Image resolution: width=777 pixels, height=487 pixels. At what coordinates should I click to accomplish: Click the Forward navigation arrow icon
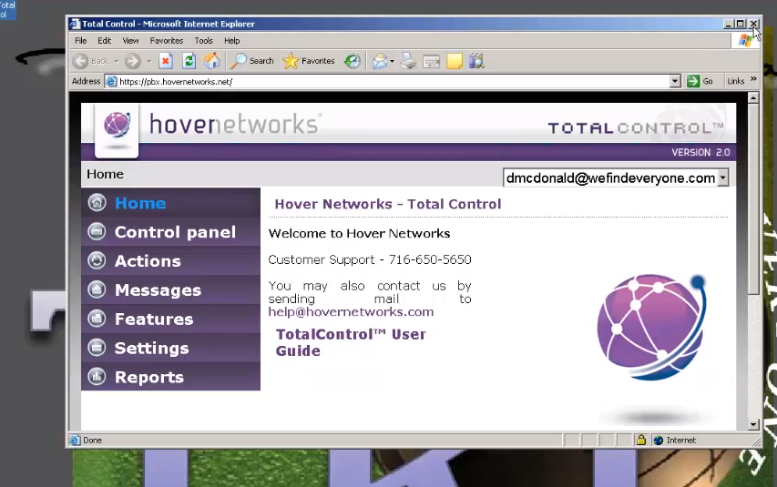[x=132, y=61]
